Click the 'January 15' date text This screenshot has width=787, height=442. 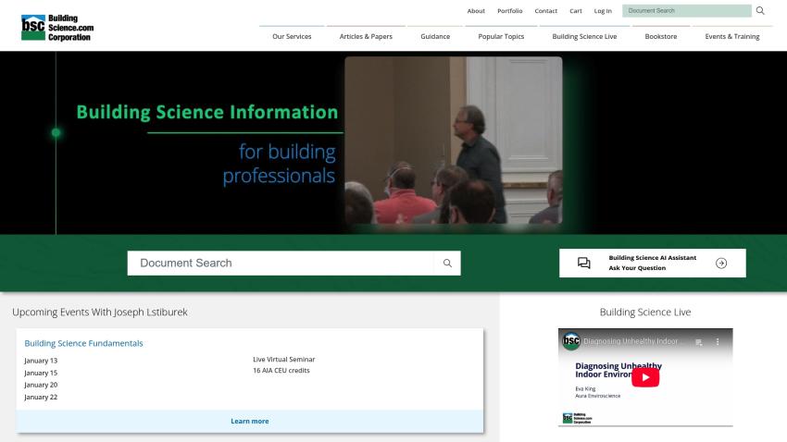pyautogui.click(x=41, y=373)
